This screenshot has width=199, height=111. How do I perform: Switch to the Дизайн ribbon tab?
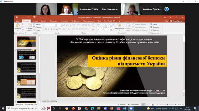(44, 21)
